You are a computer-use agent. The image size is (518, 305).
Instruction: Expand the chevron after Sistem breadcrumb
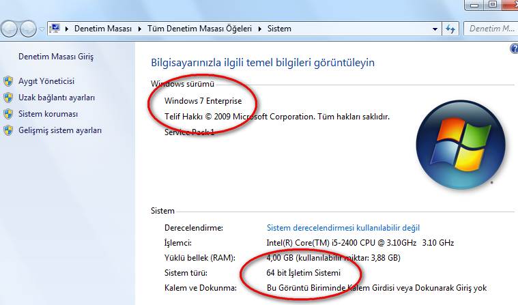point(297,29)
